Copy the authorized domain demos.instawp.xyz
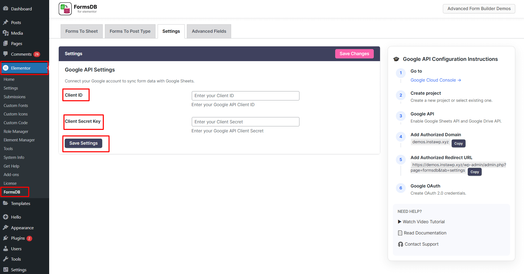This screenshot has width=524, height=274. click(458, 144)
